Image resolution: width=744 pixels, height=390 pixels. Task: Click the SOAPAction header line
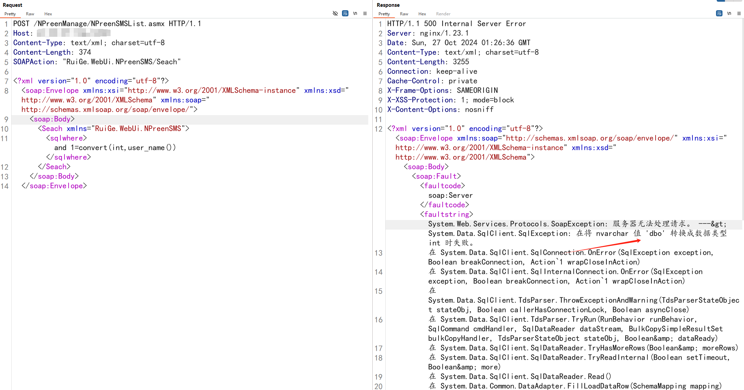97,62
